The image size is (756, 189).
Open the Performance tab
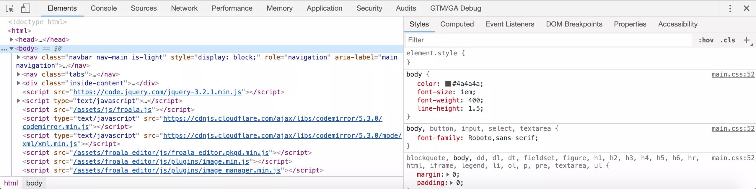tap(232, 8)
